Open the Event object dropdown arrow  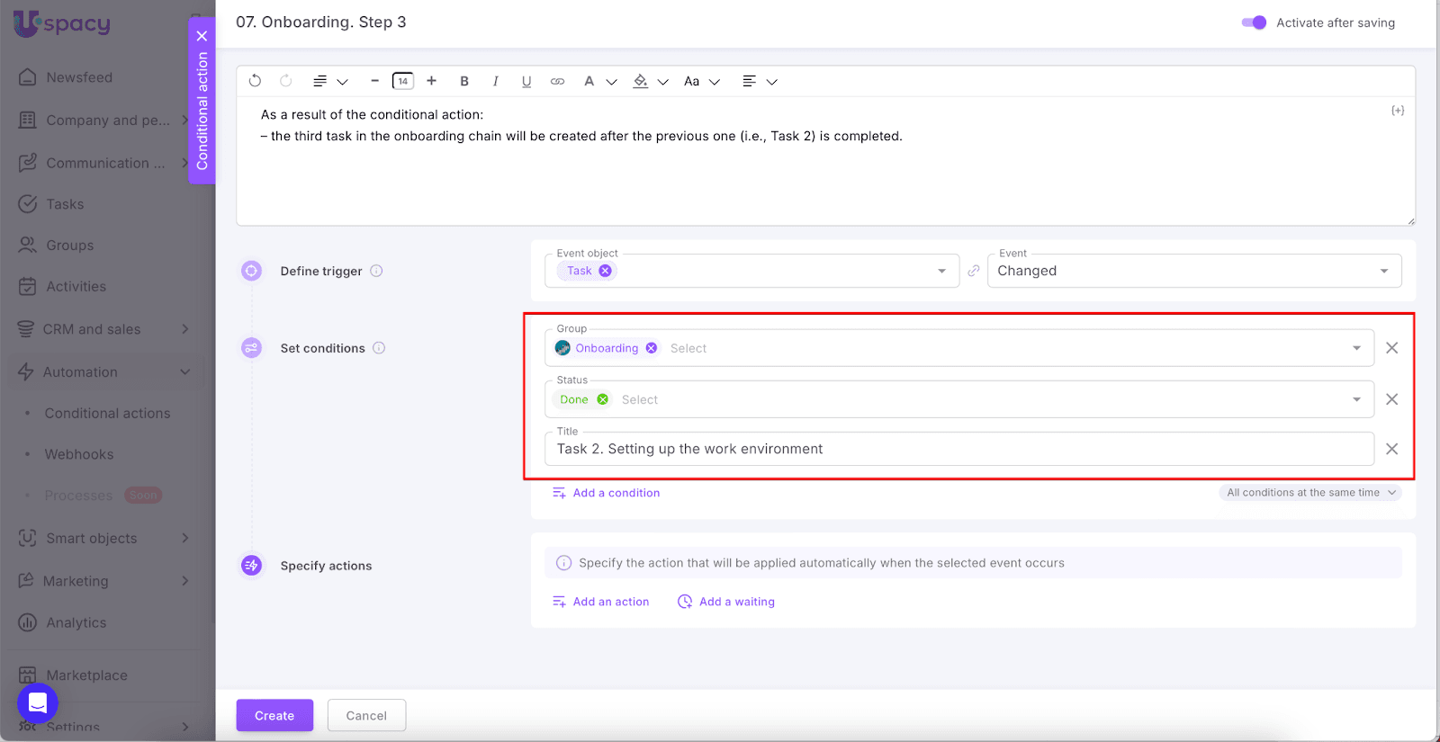pos(941,271)
